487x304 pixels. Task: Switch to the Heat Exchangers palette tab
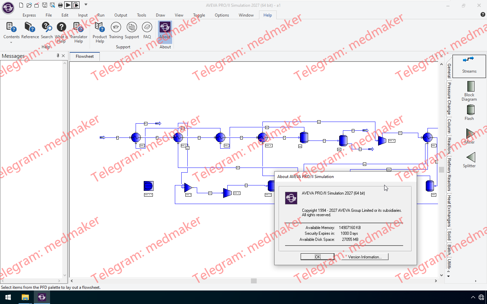coord(449,211)
